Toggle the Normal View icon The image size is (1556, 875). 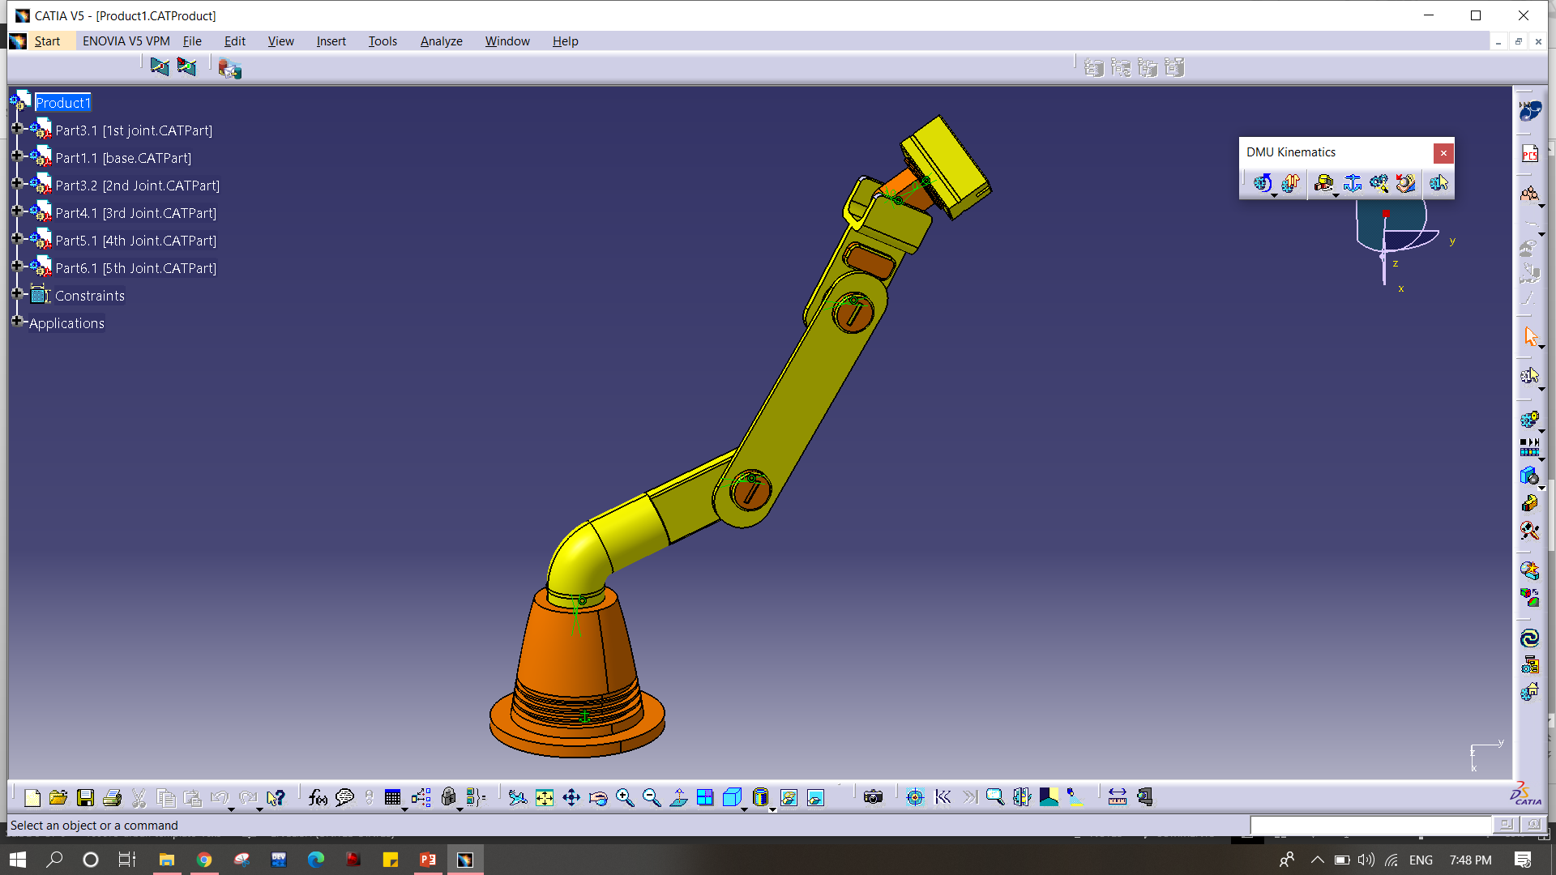click(x=678, y=798)
